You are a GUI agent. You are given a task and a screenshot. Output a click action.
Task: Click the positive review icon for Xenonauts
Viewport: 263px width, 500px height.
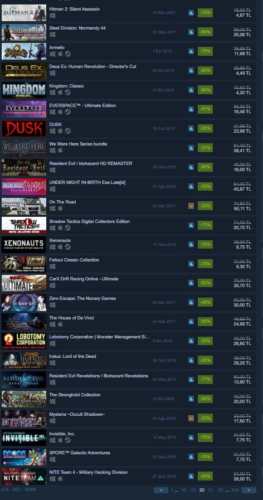pos(191,244)
